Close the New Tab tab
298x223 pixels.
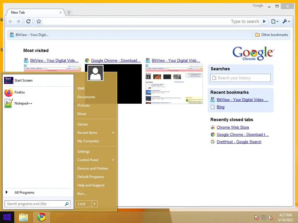click(61, 12)
